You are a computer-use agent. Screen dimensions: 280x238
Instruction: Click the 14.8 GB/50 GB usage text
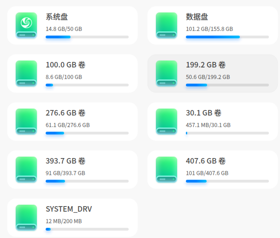pyautogui.click(x=64, y=29)
